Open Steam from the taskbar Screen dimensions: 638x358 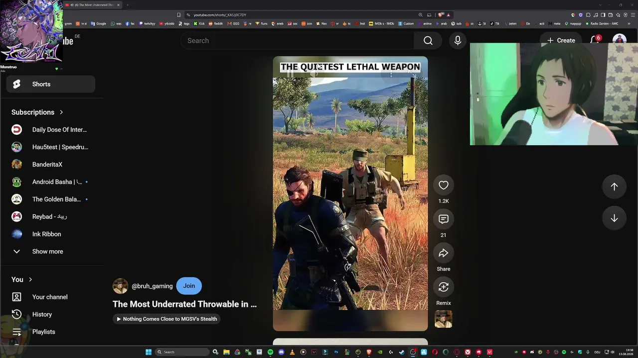(x=402, y=352)
